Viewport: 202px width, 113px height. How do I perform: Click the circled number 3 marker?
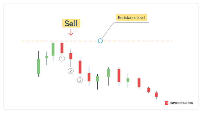(x=80, y=80)
